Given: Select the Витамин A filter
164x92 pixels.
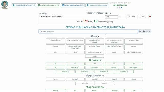Looking at the screenshot, I should pos(95,68).
